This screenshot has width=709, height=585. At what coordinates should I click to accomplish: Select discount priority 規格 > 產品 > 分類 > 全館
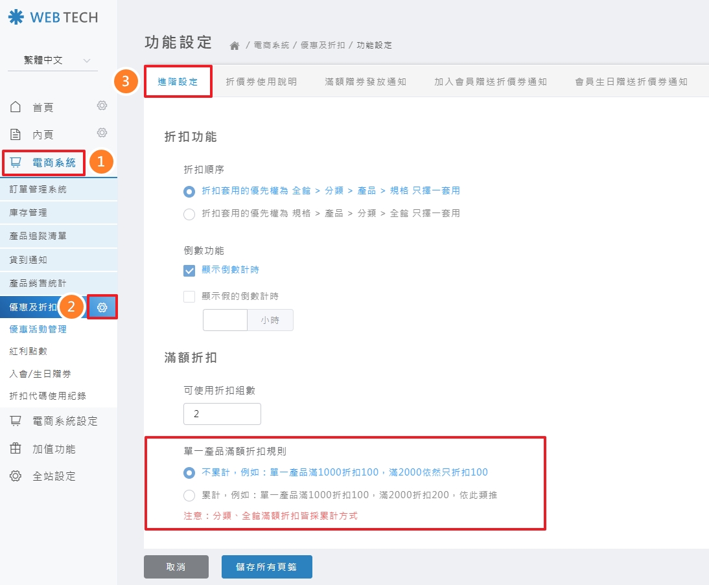click(x=189, y=214)
